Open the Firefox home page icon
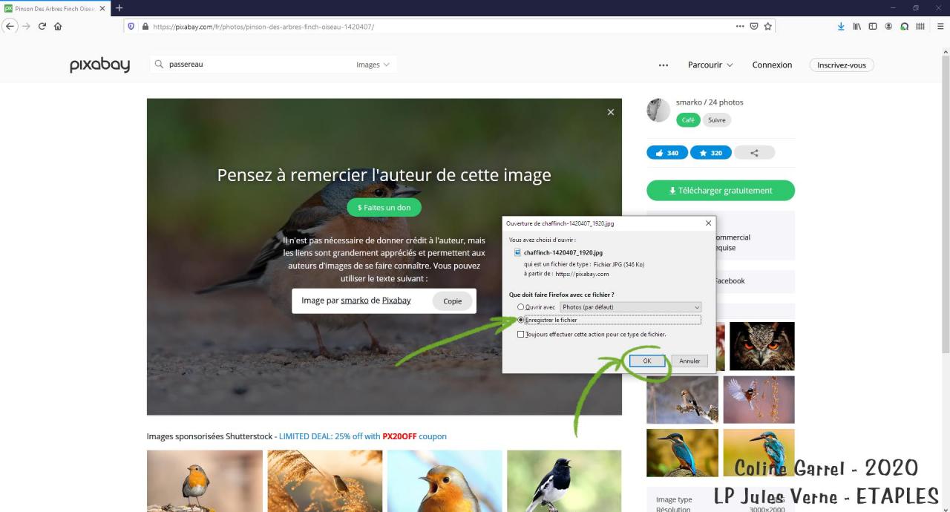The height and width of the screenshot is (512, 950). [x=58, y=26]
